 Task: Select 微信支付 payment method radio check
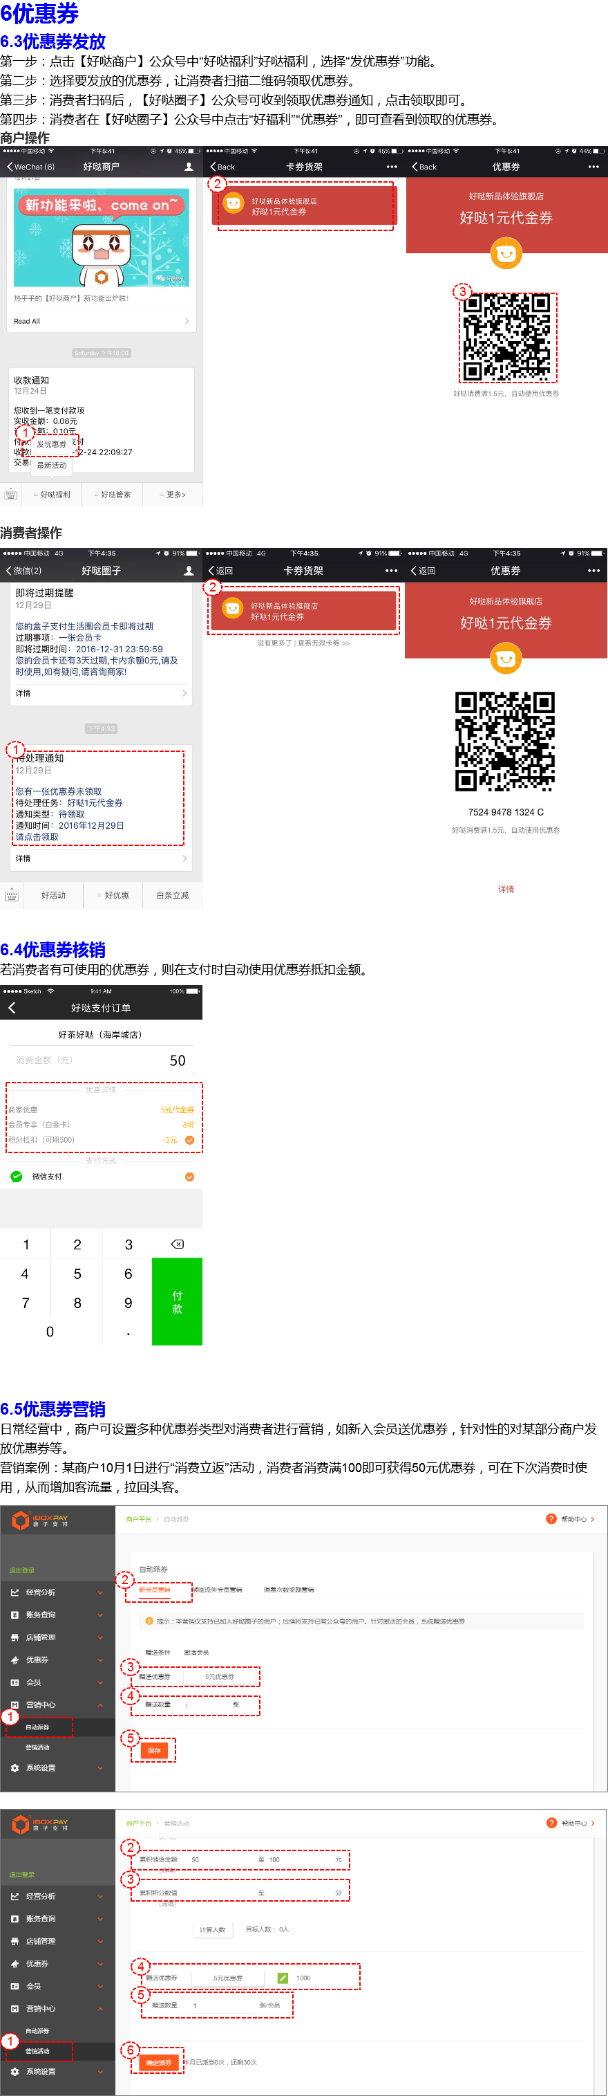click(189, 1177)
